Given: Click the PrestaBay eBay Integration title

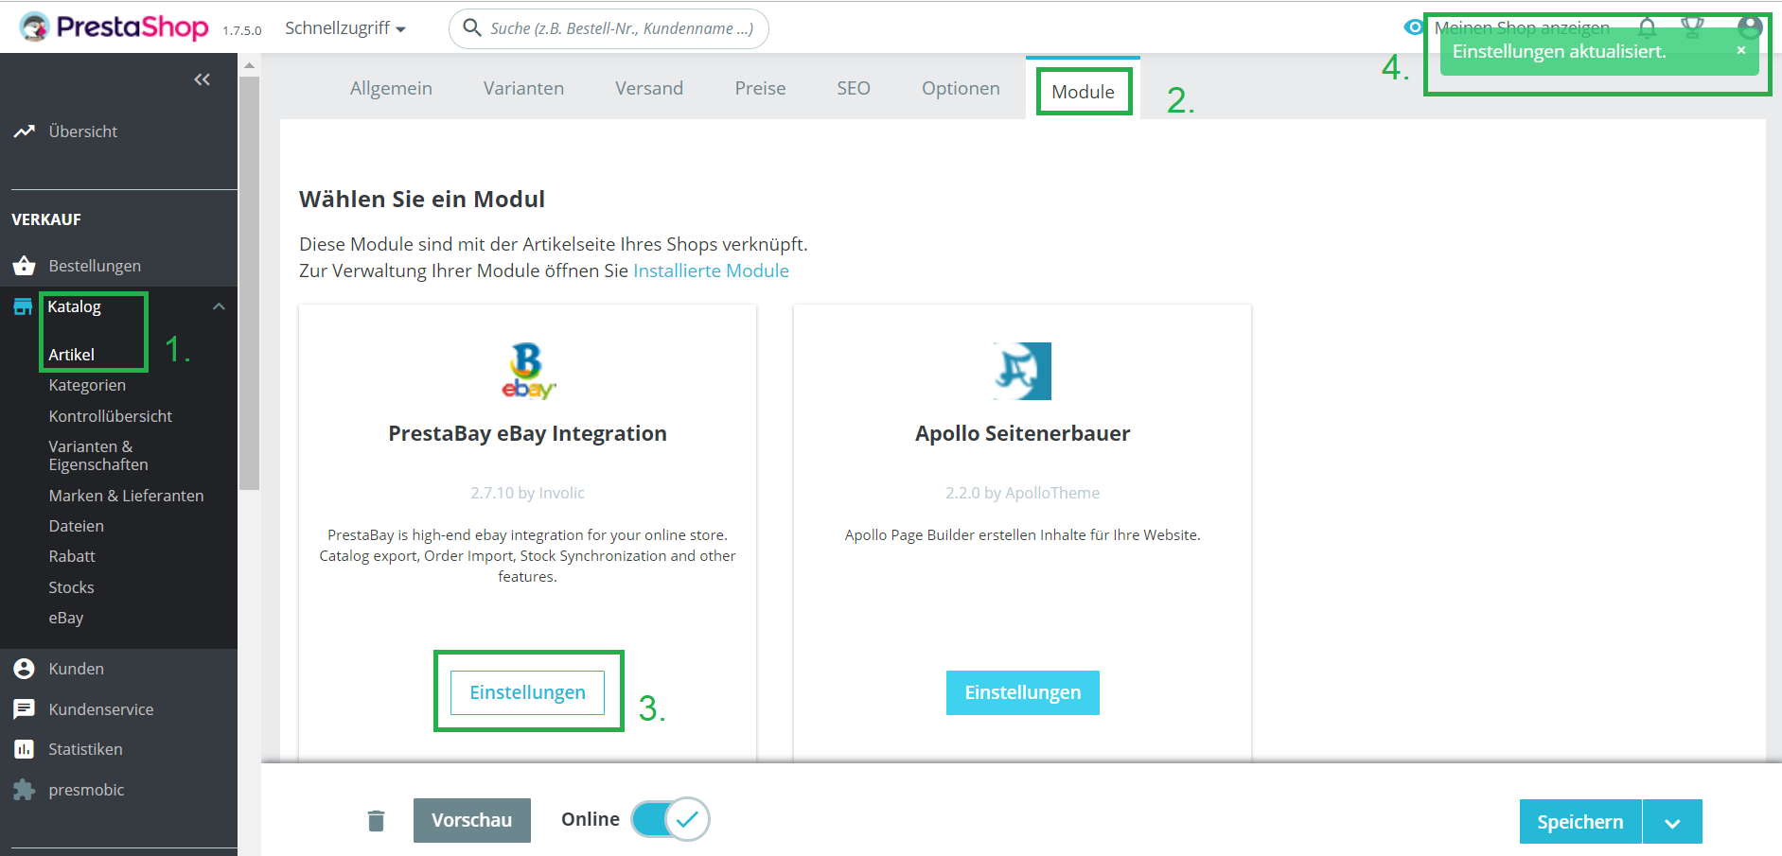Looking at the screenshot, I should pyautogui.click(x=528, y=433).
